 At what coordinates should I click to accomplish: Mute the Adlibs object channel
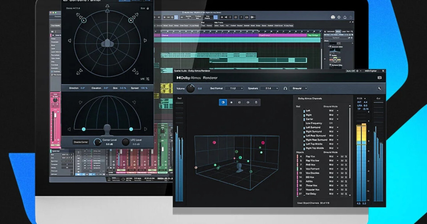click(342, 181)
